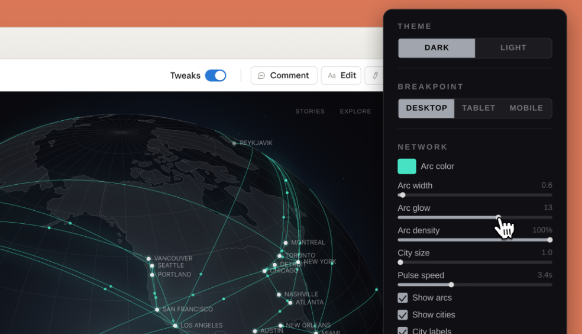Open the Arc color swatch
The image size is (582, 334).
pos(407,166)
